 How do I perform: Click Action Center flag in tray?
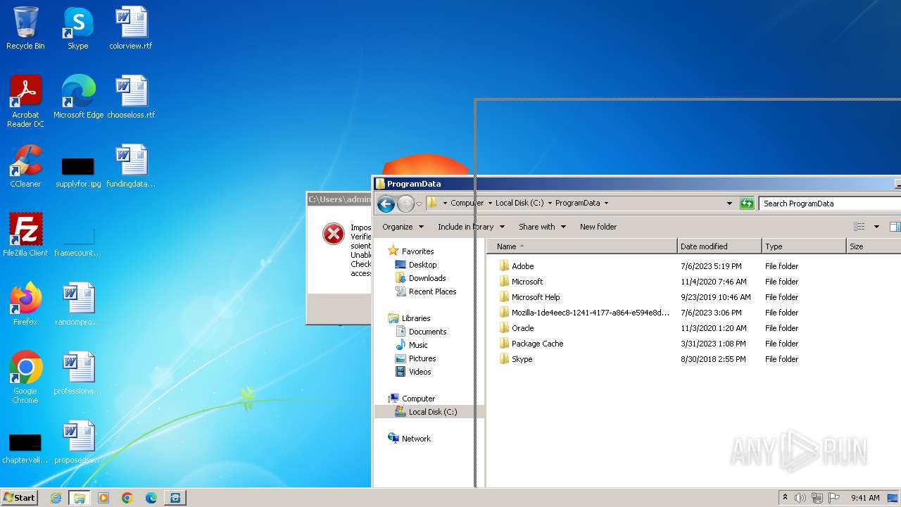(x=835, y=498)
